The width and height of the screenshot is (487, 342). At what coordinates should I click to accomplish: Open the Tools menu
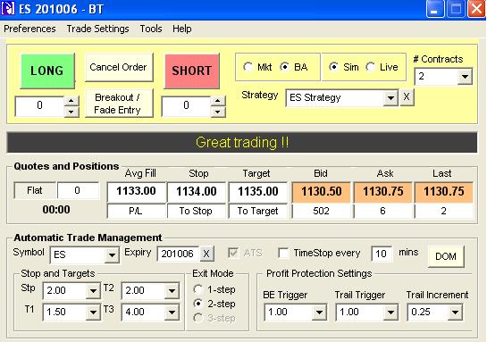151,29
